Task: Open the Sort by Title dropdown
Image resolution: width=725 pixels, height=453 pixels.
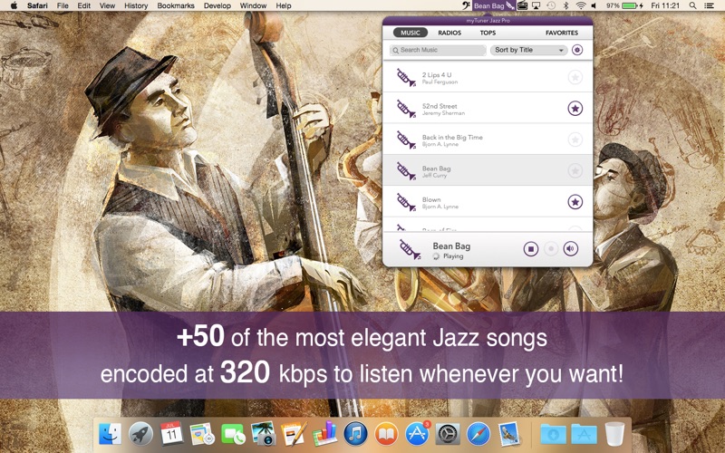Action: click(529, 50)
